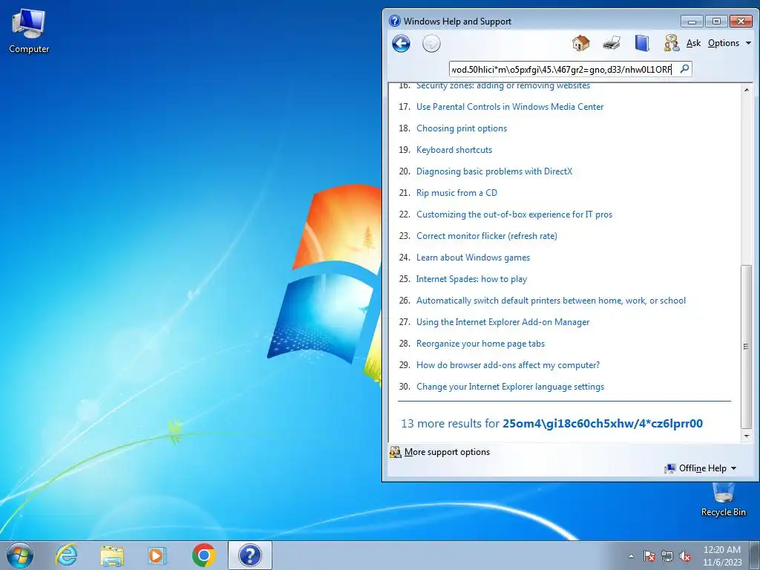This screenshot has width=760, height=570.
Task: Open Choosing print options topic
Action: (462, 128)
